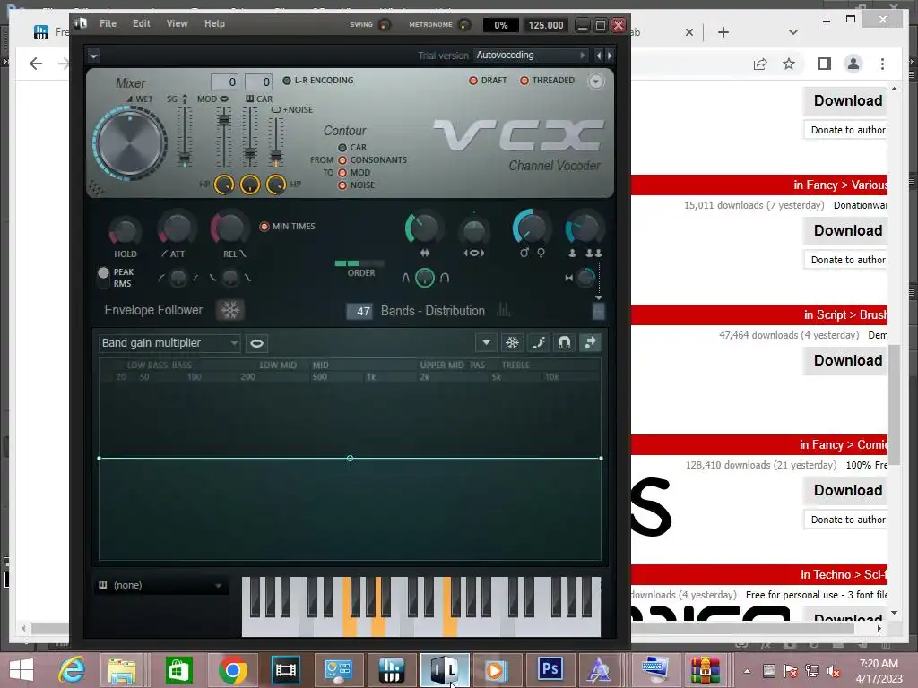Click the gender male/female formant knob
Image resolution: width=918 pixels, height=688 pixels.
(531, 228)
